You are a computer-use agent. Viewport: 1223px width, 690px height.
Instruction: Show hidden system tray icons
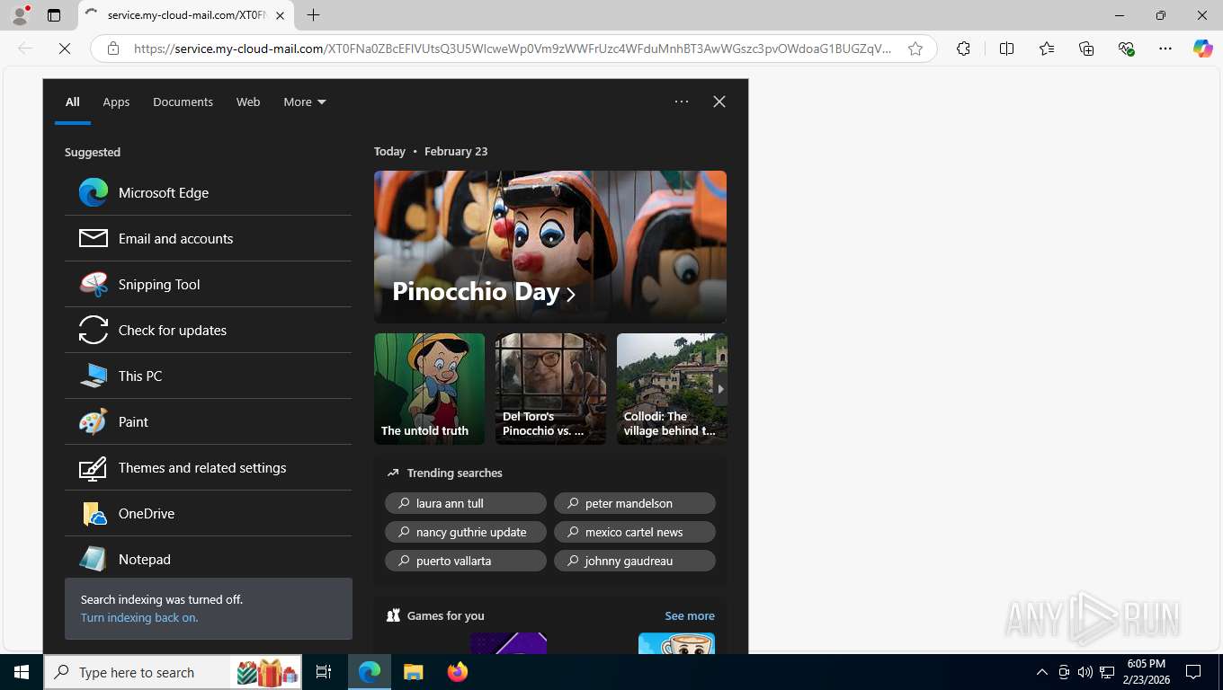[1042, 672]
